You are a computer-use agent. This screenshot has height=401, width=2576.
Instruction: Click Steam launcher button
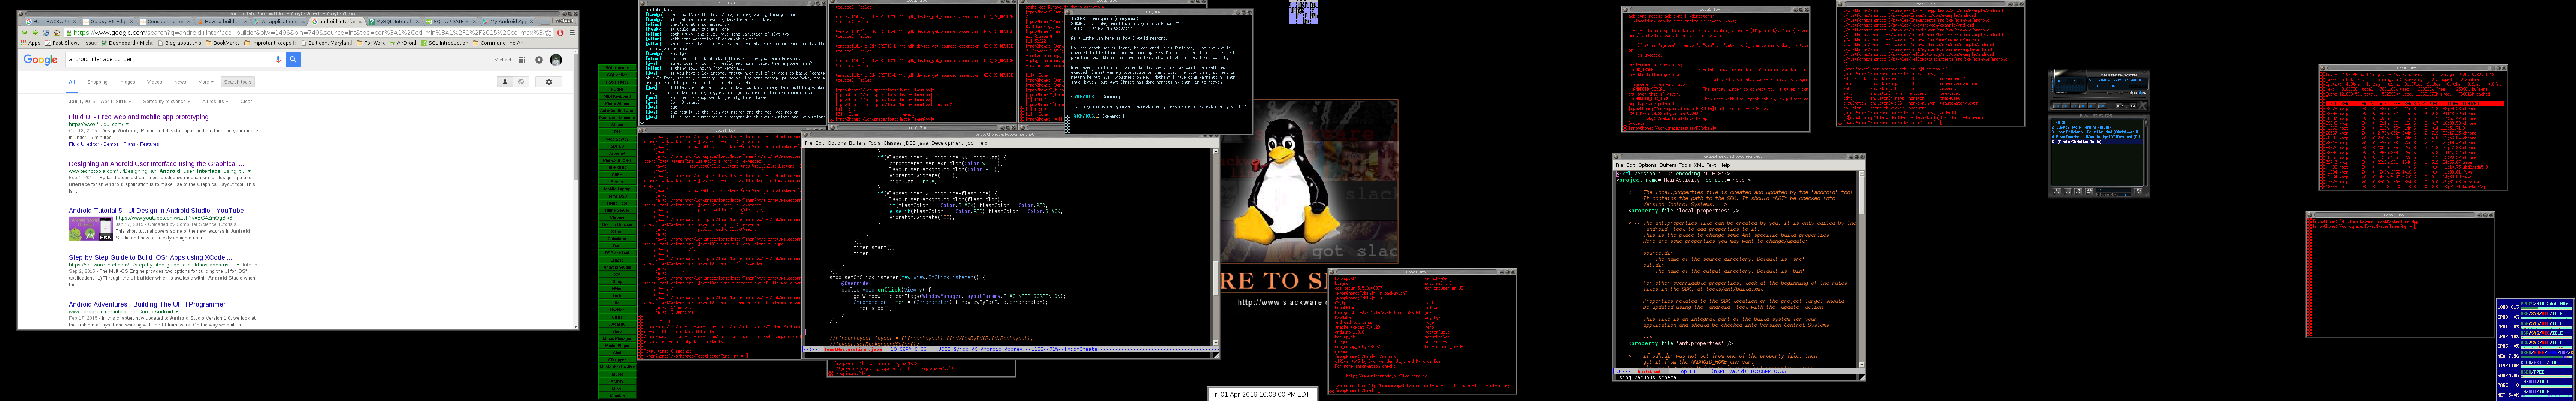[x=617, y=125]
